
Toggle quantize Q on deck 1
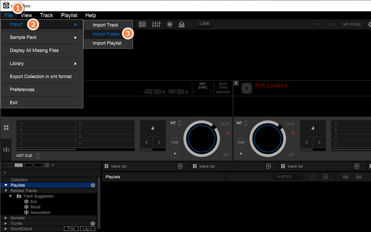point(228,133)
